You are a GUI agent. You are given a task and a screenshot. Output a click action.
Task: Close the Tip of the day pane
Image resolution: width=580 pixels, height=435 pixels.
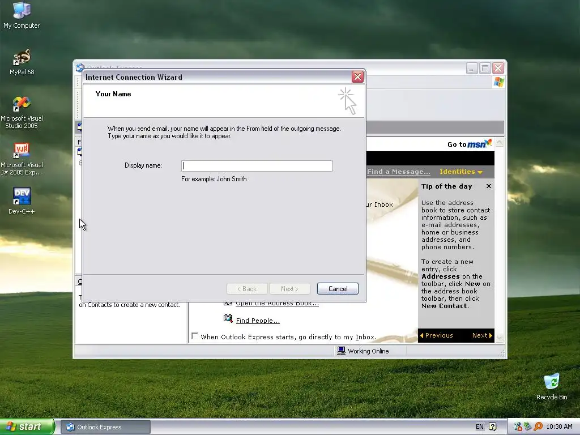[489, 186]
